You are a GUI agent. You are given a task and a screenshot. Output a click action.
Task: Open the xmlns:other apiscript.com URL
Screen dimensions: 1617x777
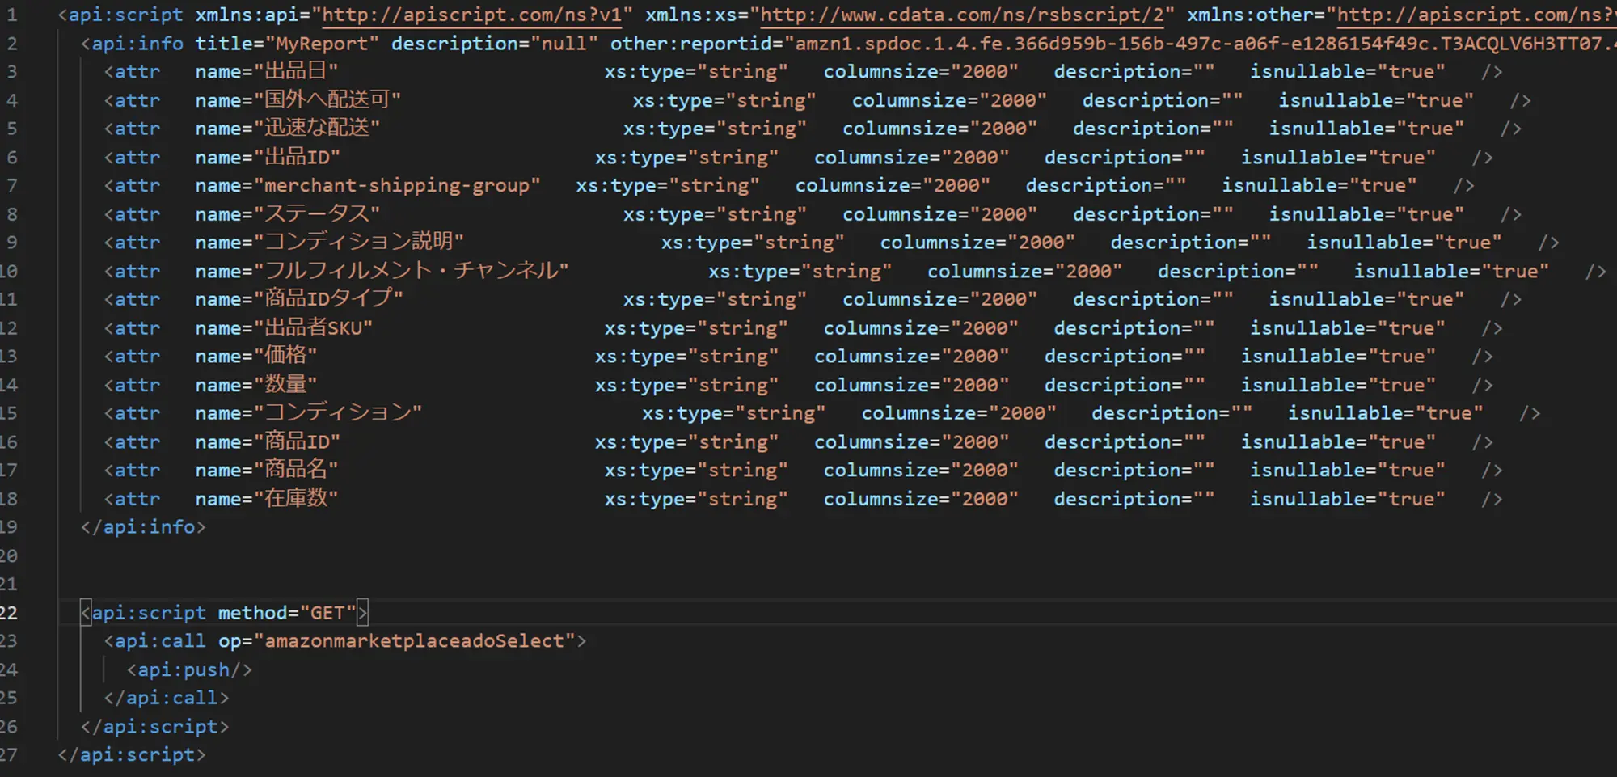pos(1476,15)
